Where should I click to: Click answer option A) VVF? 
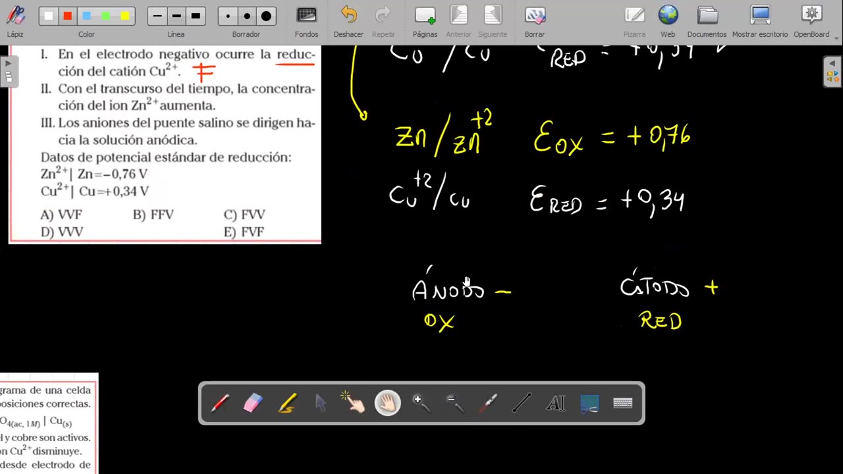(61, 215)
